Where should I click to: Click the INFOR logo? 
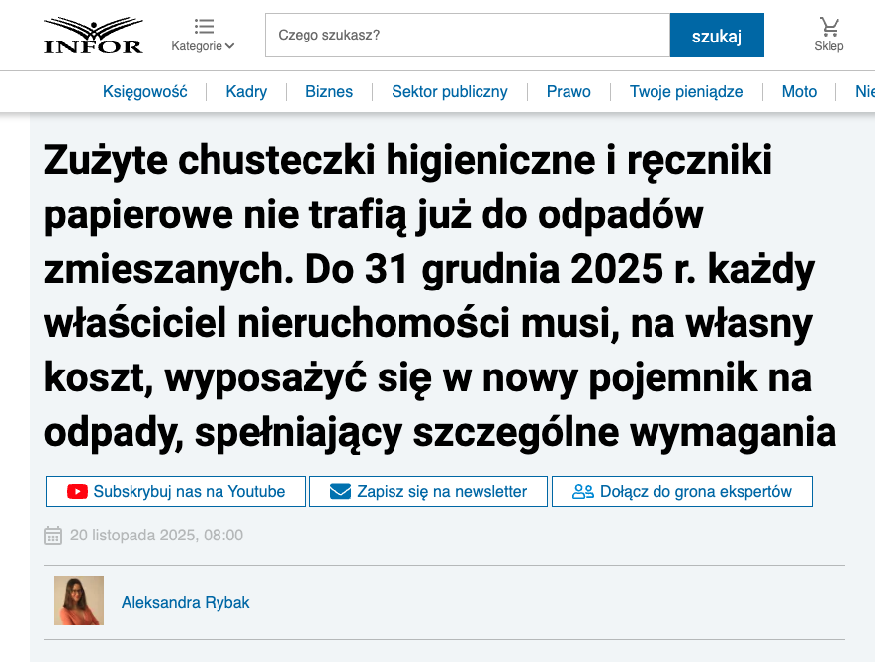[94, 35]
